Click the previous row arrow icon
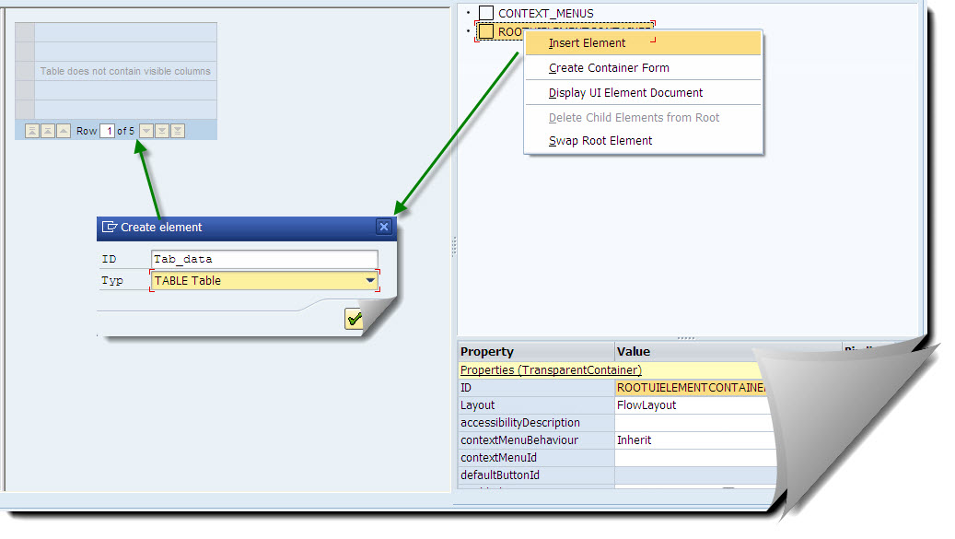This screenshot has width=955, height=539. click(64, 131)
